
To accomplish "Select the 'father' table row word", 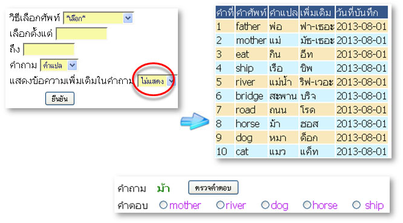I will pyautogui.click(x=248, y=27).
